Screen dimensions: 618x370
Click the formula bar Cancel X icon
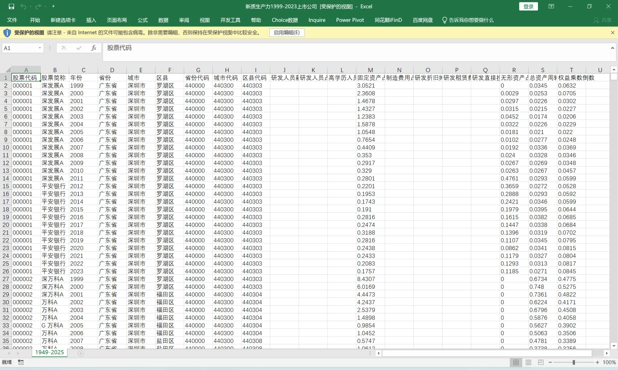[64, 48]
